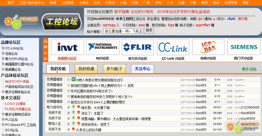Click flame icon in 大凌河上的白天鹅 row
This screenshot has height=136, width=262.
pos(73,129)
